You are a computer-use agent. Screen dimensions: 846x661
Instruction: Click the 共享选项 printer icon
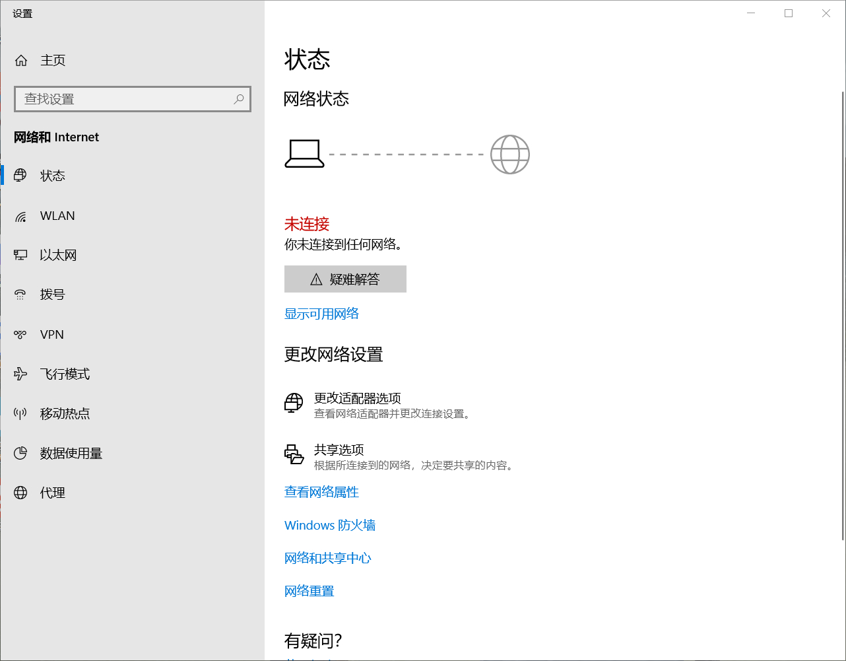pyautogui.click(x=294, y=454)
